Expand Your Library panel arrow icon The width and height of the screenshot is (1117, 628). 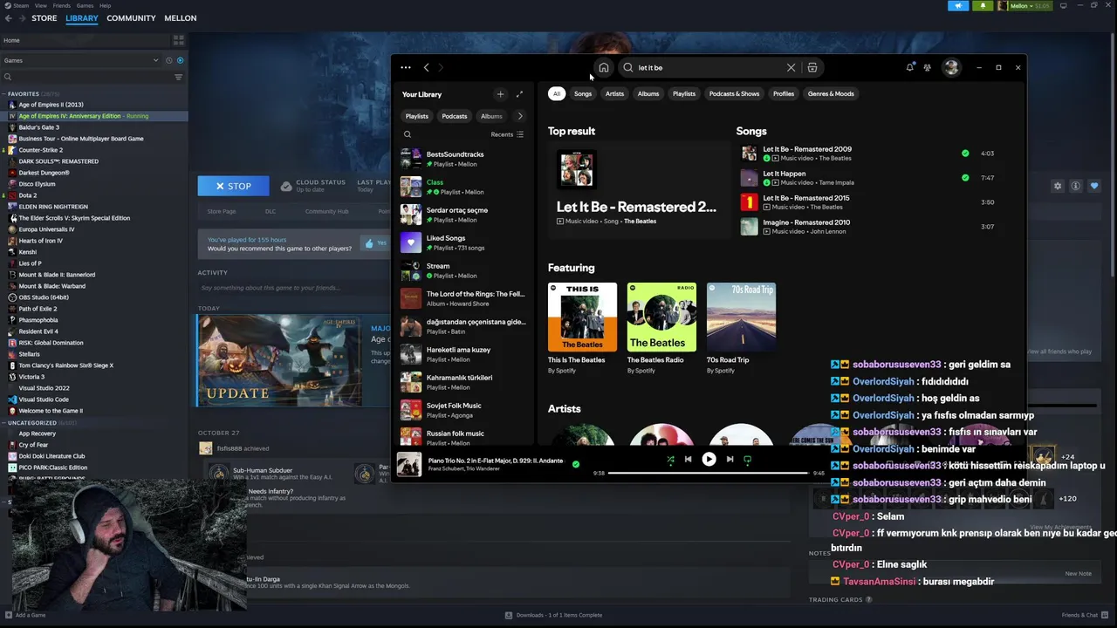click(x=519, y=94)
